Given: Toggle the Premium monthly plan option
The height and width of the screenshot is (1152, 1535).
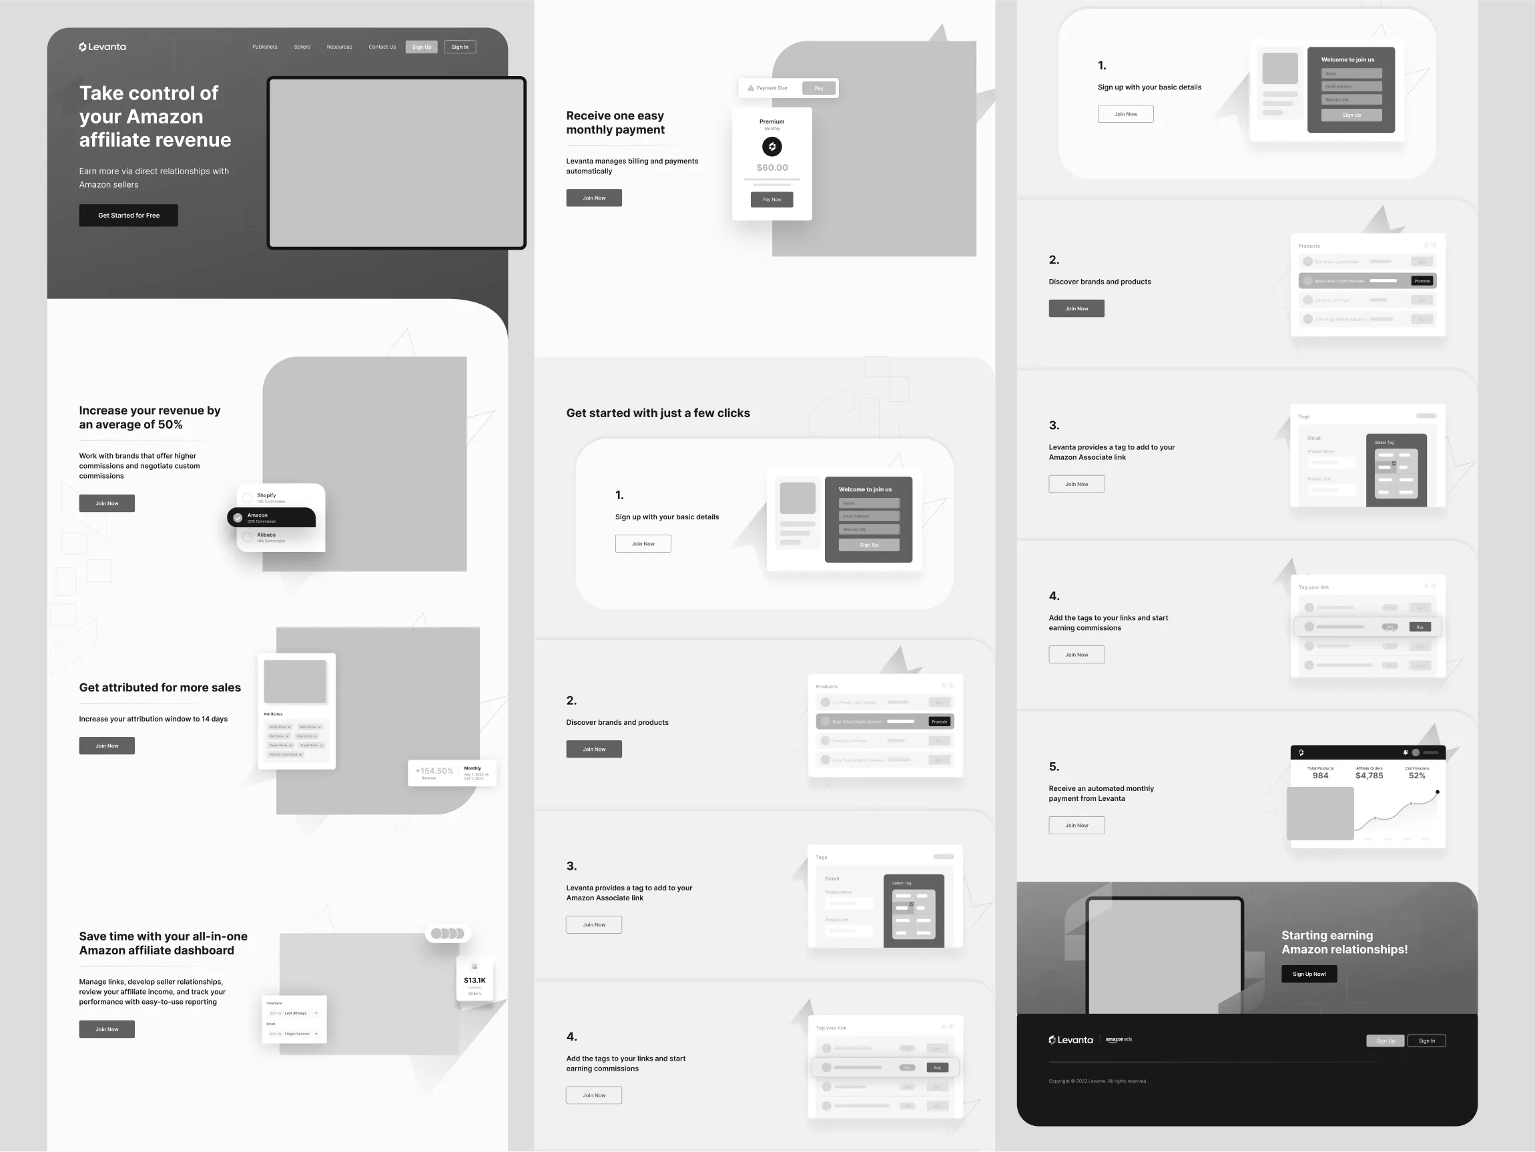Looking at the screenshot, I should [772, 146].
